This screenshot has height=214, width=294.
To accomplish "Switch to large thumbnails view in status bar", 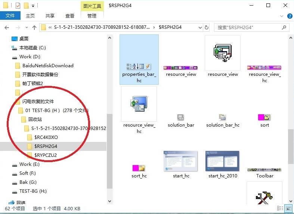I will (x=288, y=208).
